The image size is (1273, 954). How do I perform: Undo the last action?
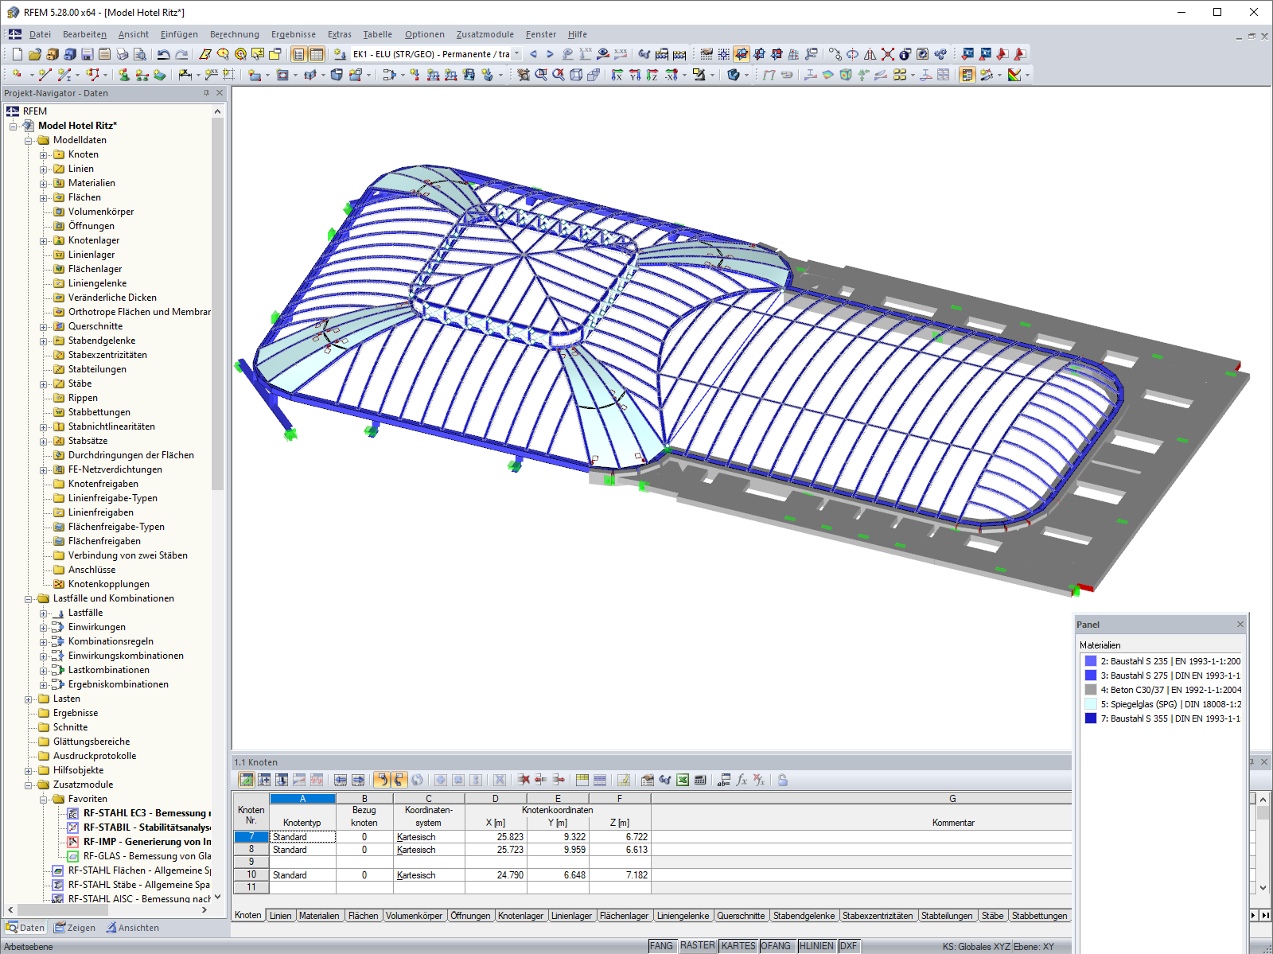click(164, 53)
